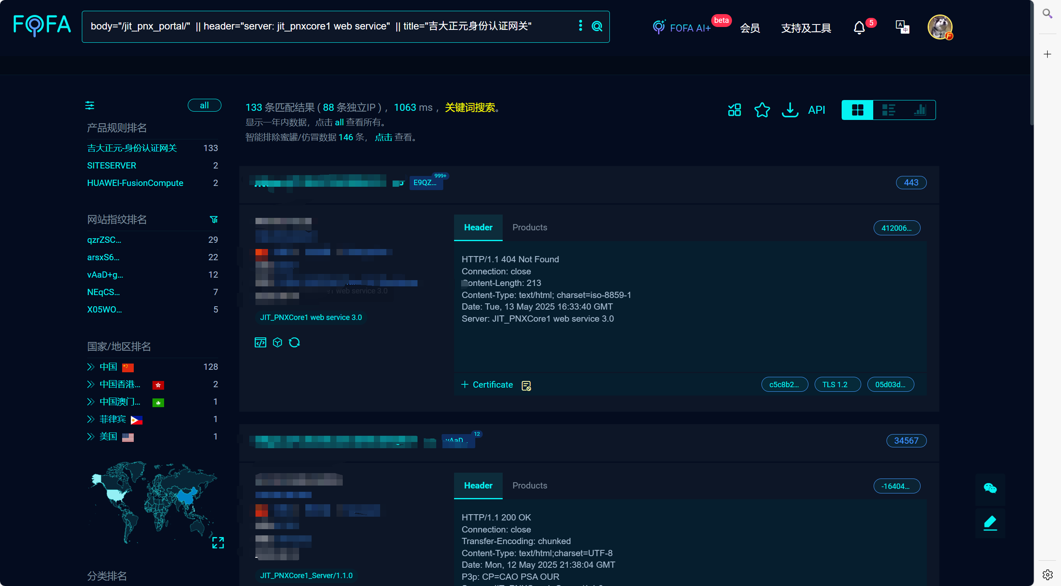Open the notifications bell
1061x586 pixels.
[859, 28]
